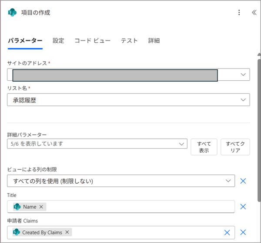Switch to the 設定 tab

point(58,41)
